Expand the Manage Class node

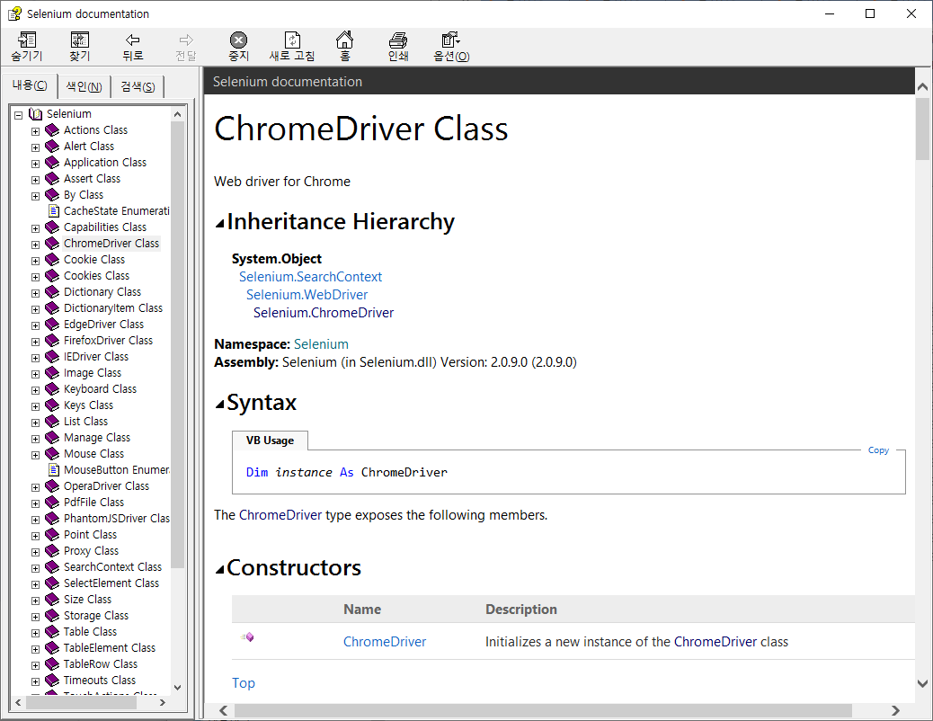coord(36,438)
